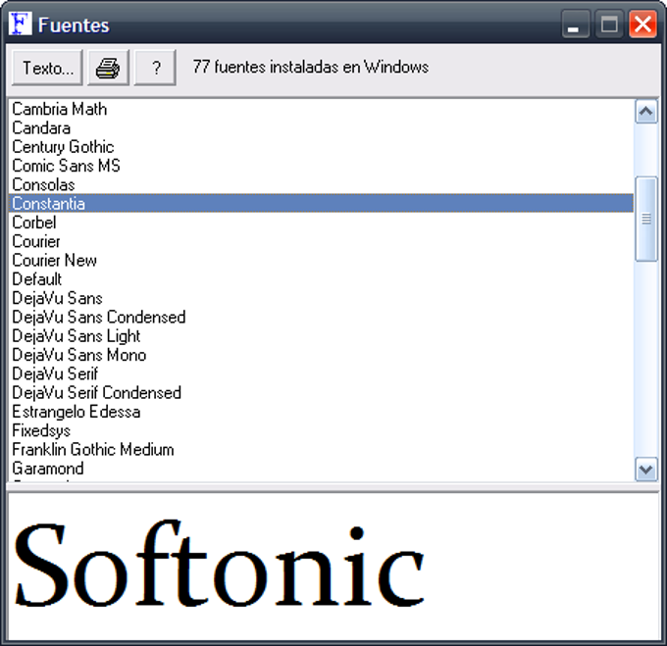This screenshot has height=646, width=667.
Task: Choose Century Gothic from the list
Action: tap(321, 147)
